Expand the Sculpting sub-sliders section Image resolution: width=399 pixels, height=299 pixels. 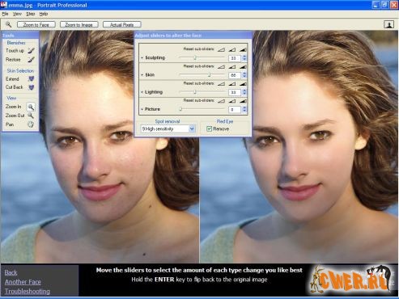tap(142, 57)
